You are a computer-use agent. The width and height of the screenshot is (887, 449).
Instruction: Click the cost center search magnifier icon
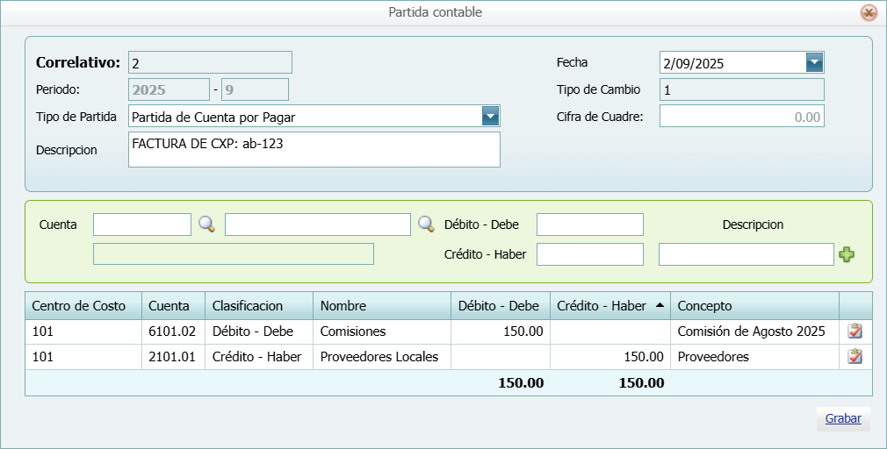[427, 224]
